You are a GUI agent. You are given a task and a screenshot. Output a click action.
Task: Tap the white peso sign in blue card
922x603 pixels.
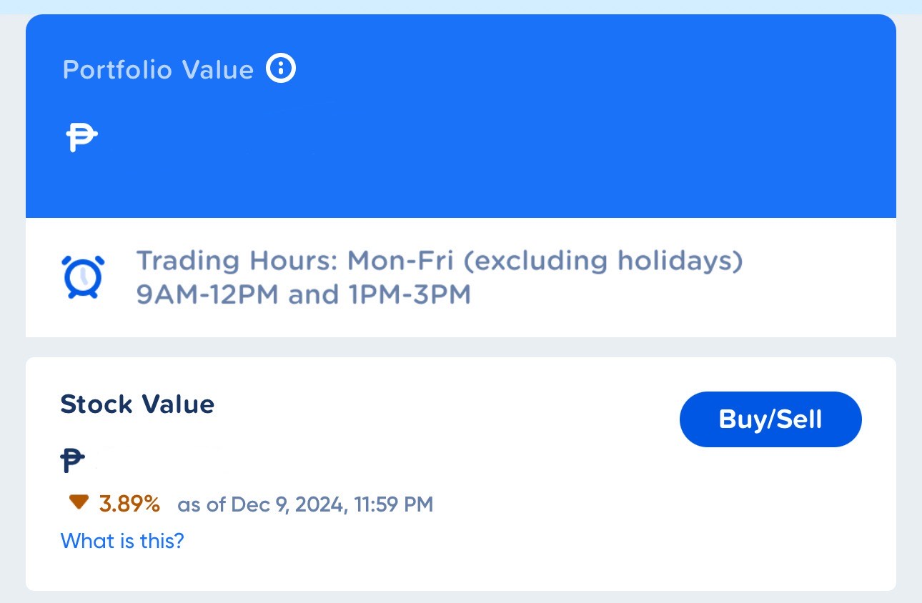81,138
